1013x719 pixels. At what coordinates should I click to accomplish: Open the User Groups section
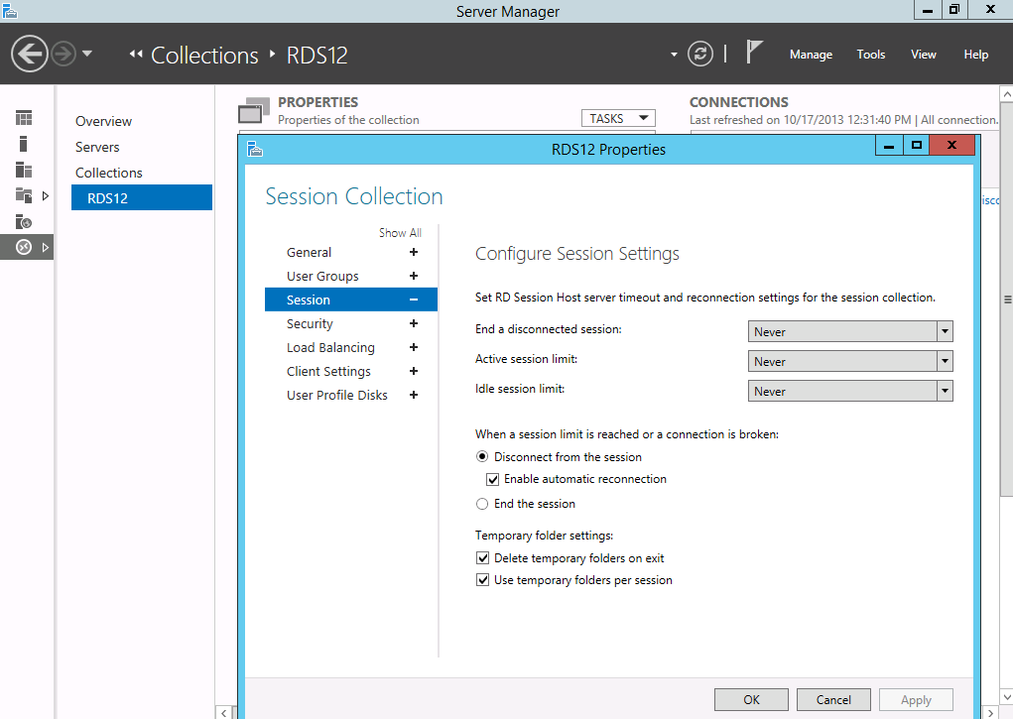pos(322,277)
